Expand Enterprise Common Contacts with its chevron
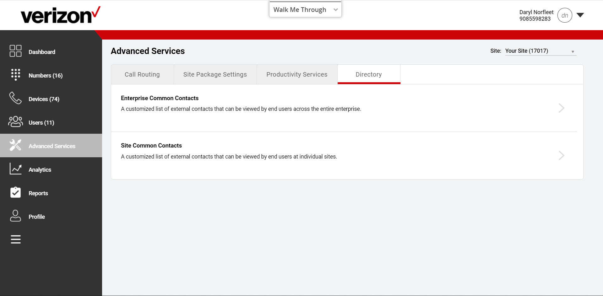The image size is (603, 296). (x=562, y=108)
